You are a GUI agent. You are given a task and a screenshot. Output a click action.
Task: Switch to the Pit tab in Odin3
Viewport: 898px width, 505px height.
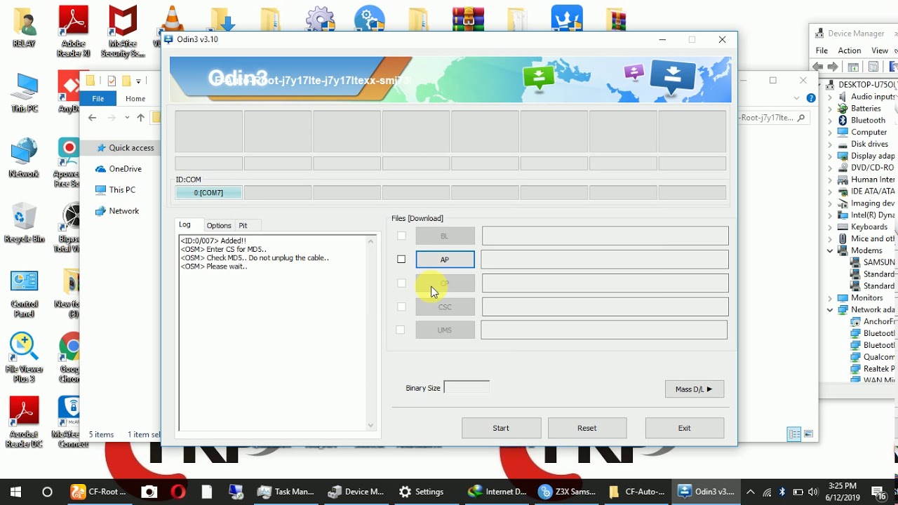[x=243, y=225]
